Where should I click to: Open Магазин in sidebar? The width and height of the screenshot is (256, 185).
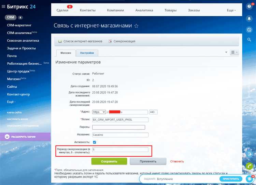14,79
